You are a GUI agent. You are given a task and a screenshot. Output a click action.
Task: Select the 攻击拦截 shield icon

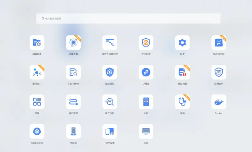146,42
